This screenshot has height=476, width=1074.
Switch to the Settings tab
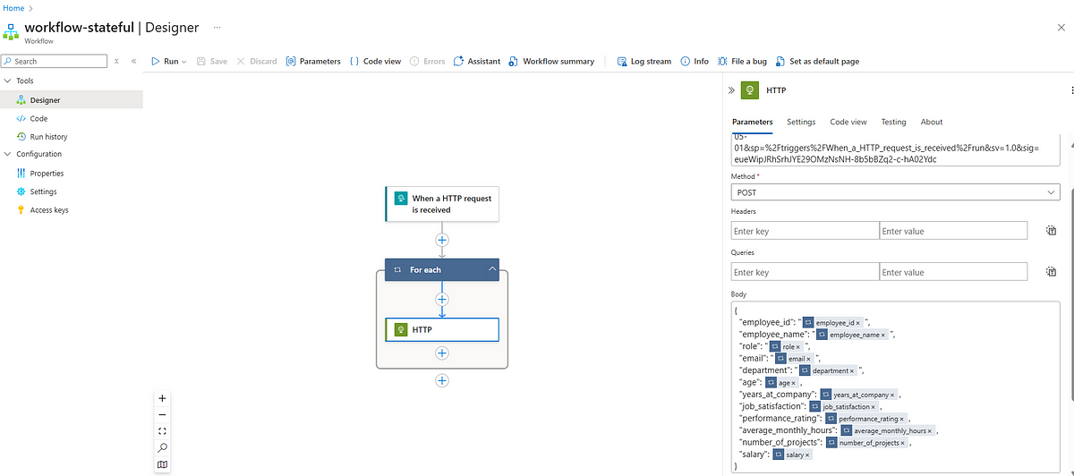[x=801, y=122]
